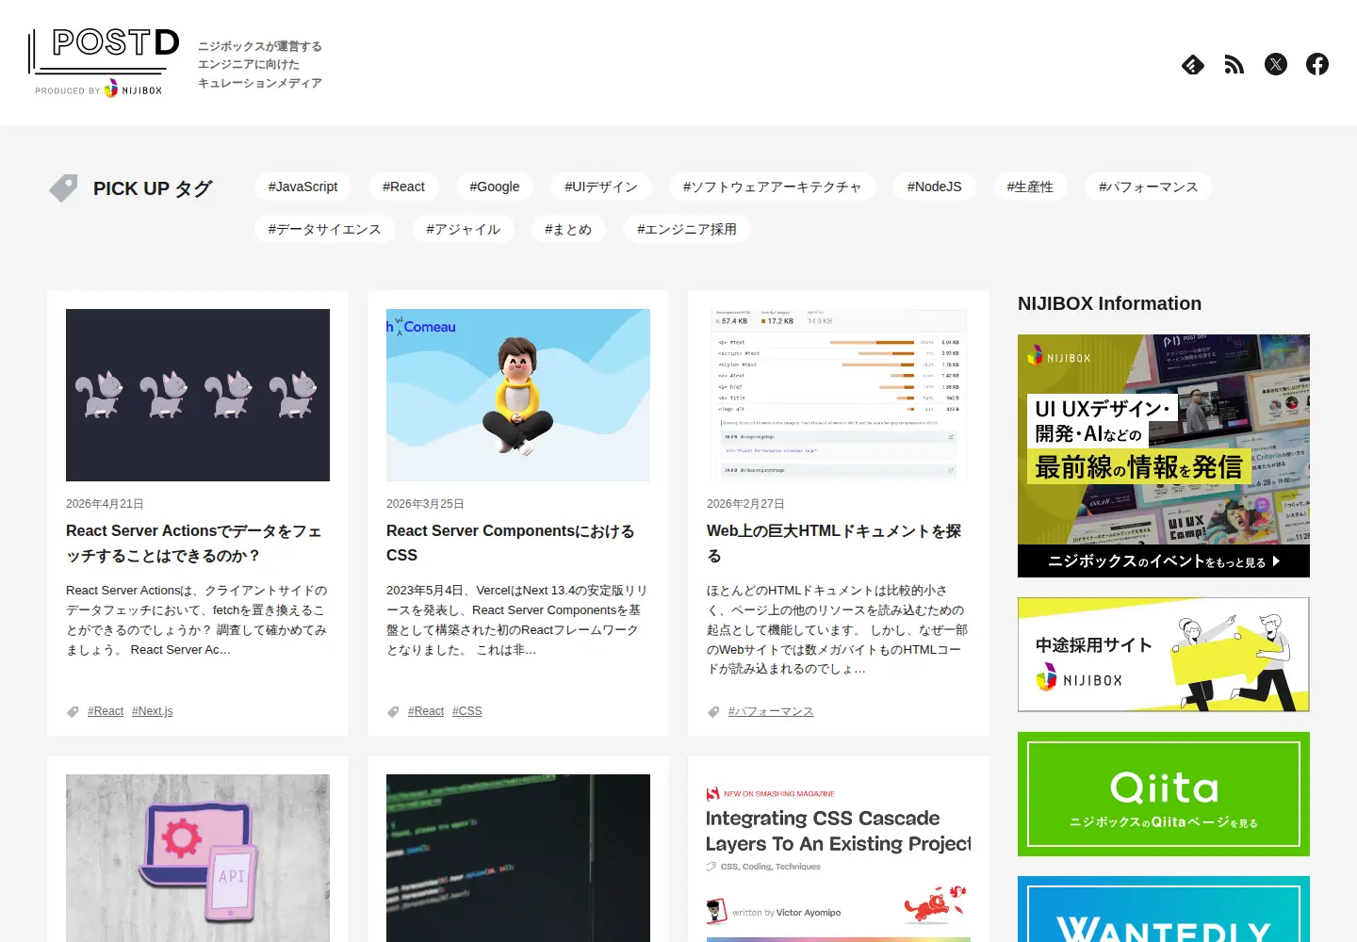Click the four cats article thumbnail

[x=198, y=395]
